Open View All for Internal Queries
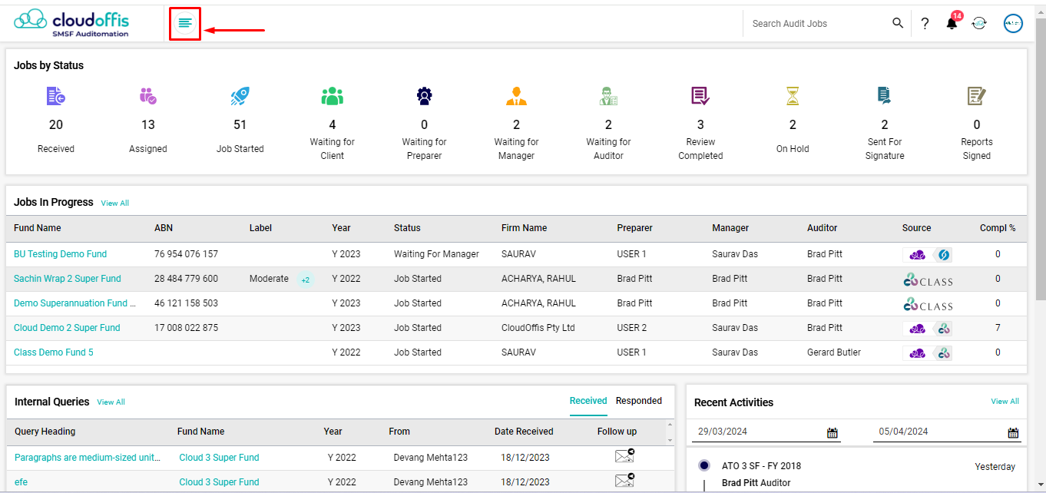 [111, 402]
